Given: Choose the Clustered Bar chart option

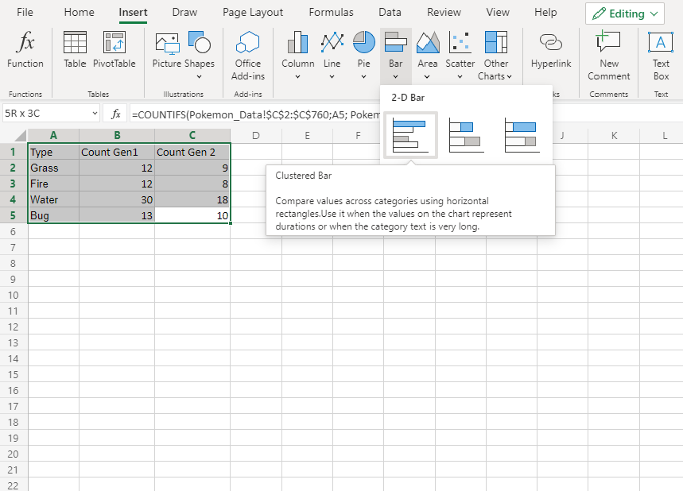Looking at the screenshot, I should (410, 135).
